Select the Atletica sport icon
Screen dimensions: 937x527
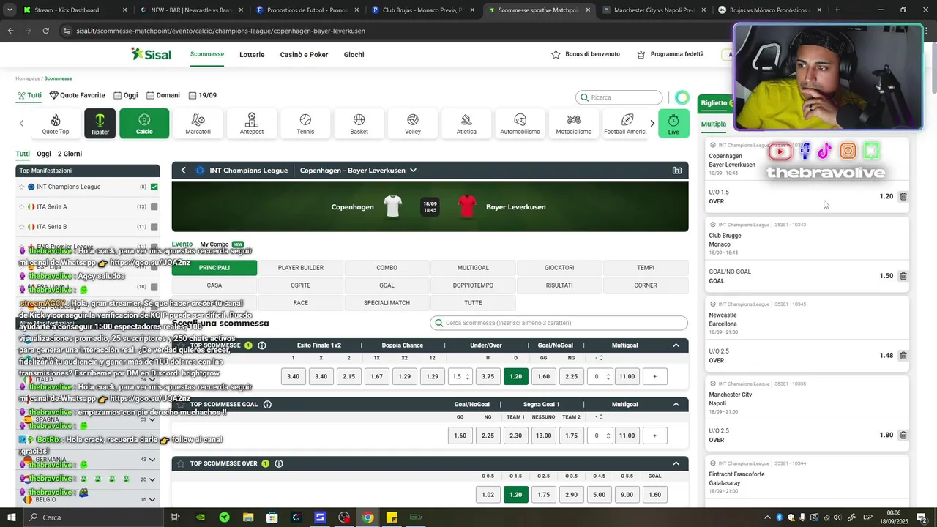(466, 124)
